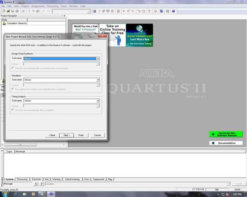Viewport: 247px width, 197px height.
Task: Click Quartus II taskbar icon
Action: (51, 194)
